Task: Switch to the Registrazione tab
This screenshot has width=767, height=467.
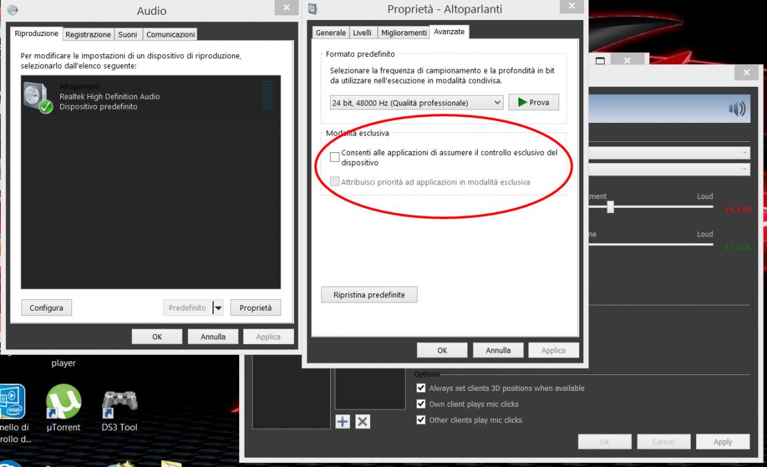Action: point(89,34)
